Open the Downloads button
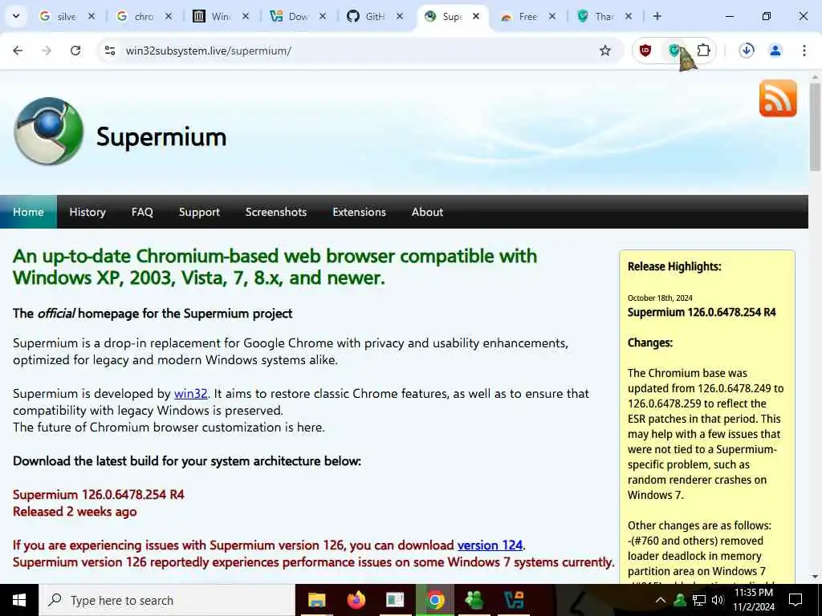The image size is (822, 616). [x=747, y=51]
